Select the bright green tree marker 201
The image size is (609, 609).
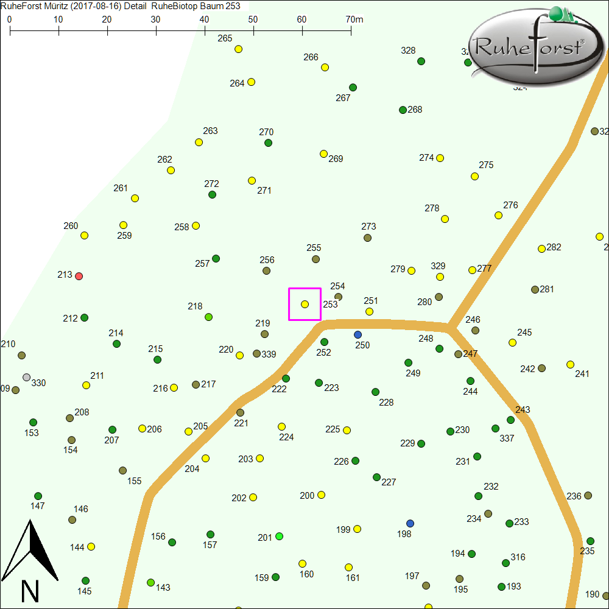click(x=279, y=536)
